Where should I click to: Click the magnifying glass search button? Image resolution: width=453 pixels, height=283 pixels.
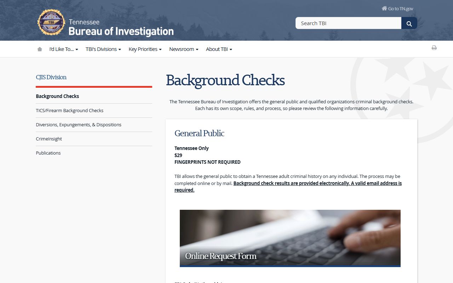[409, 23]
